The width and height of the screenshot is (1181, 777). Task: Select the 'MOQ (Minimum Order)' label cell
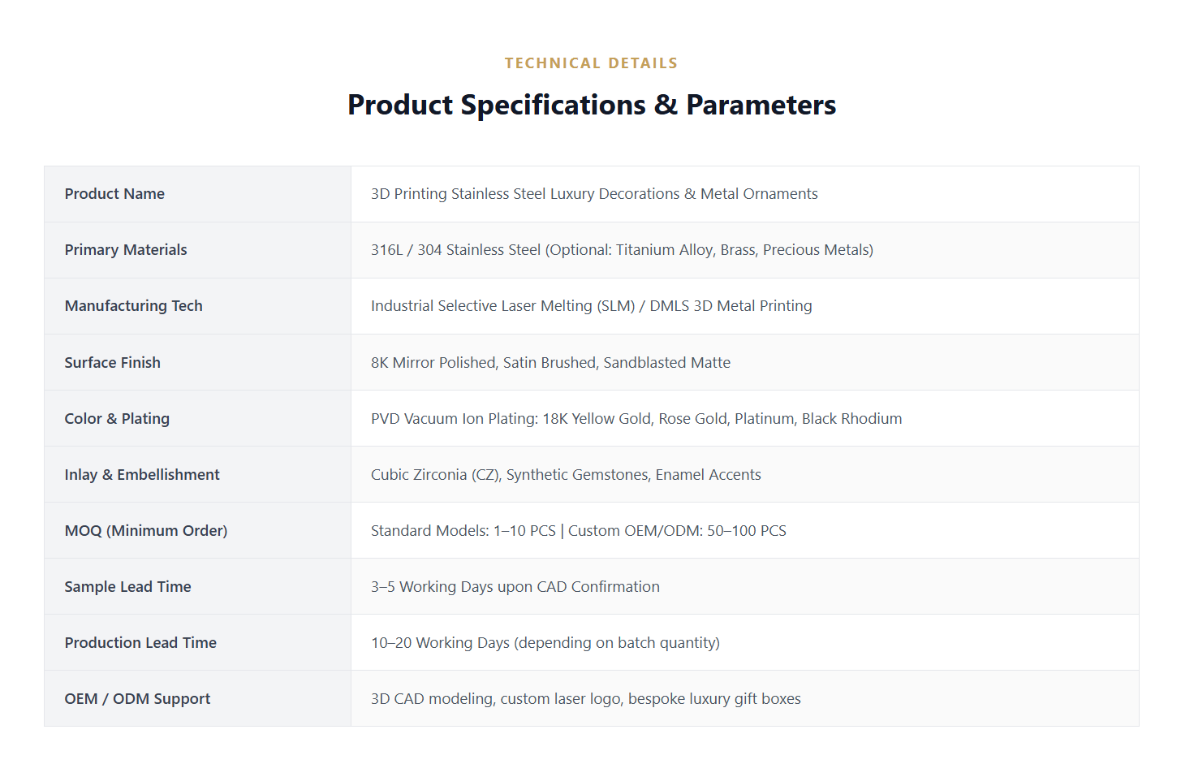(x=197, y=530)
